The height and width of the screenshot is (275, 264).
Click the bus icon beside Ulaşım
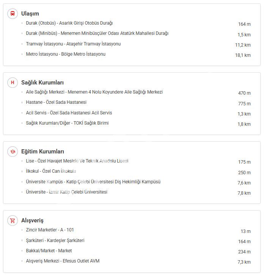13,14
